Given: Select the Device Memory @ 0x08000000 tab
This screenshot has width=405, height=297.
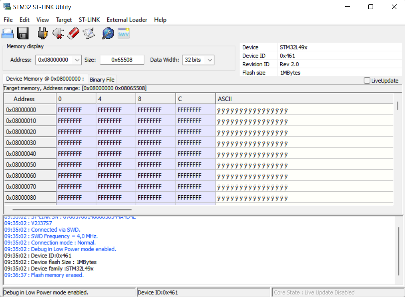Looking at the screenshot, I should (45, 79).
